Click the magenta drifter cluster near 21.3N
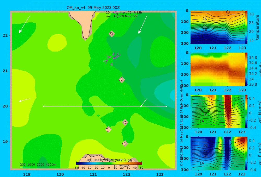261x177 pixels. point(112,59)
